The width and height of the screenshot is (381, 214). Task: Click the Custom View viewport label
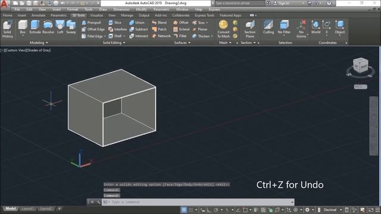(x=15, y=50)
